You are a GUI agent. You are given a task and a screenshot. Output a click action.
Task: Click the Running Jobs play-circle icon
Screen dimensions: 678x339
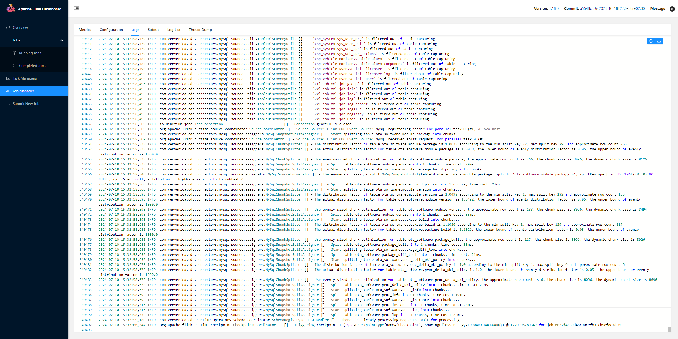15,53
